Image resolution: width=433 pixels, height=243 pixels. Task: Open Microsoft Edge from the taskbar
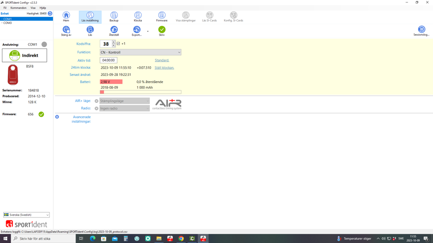pyautogui.click(x=92, y=239)
